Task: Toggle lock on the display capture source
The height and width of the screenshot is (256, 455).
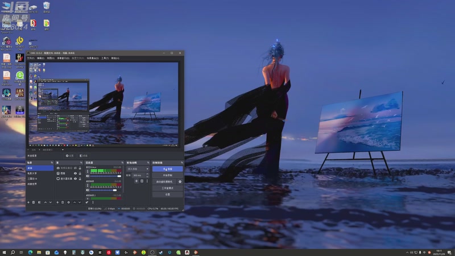Action: click(80, 179)
